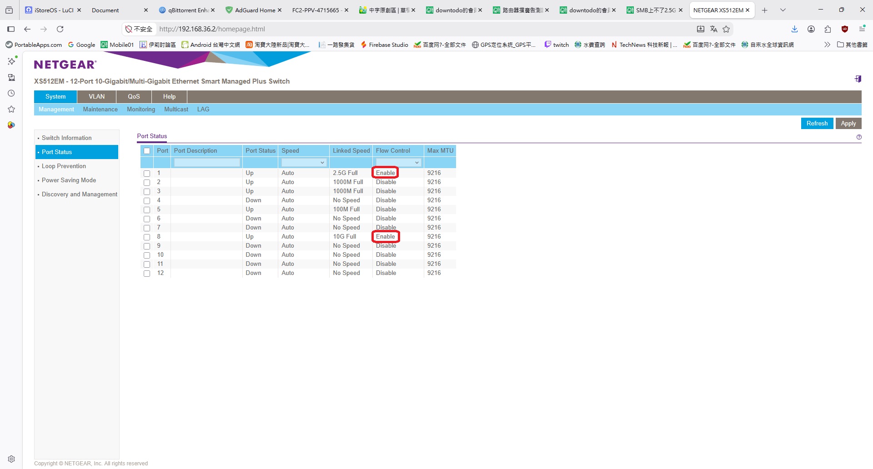Open the browser extensions icon
Screen dimensions: 873x469
[x=828, y=29]
